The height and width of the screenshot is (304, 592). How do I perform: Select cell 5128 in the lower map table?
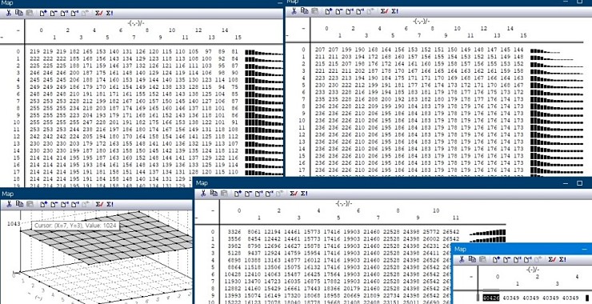pos(235,253)
